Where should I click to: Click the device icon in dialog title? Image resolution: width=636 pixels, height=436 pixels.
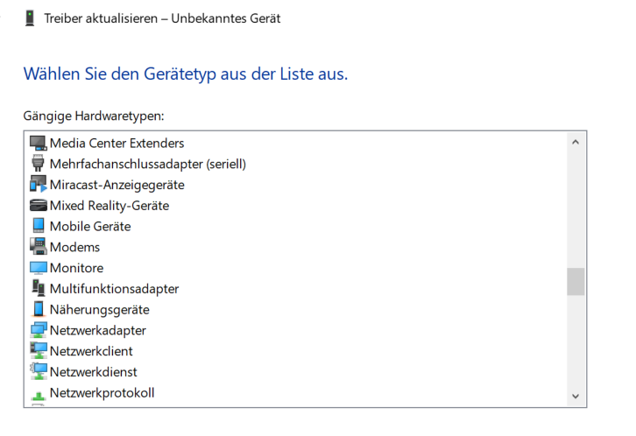tap(30, 18)
